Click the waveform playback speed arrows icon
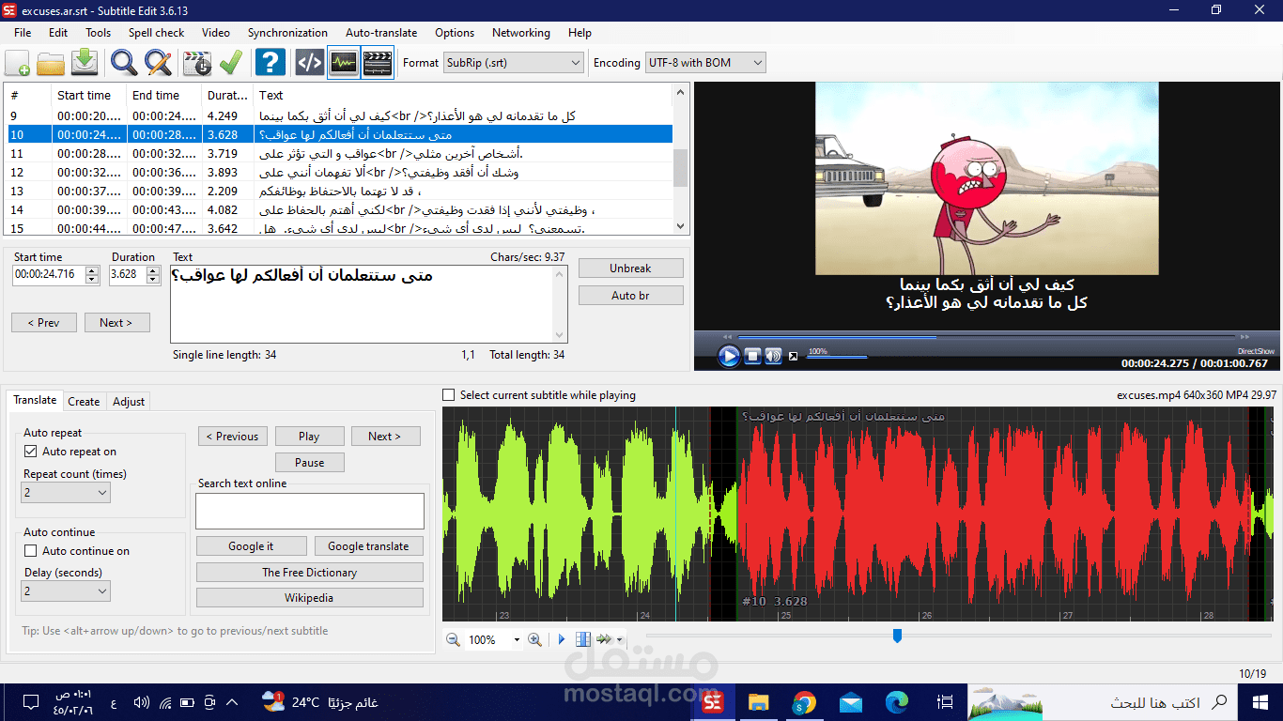This screenshot has width=1283, height=721. pyautogui.click(x=604, y=639)
